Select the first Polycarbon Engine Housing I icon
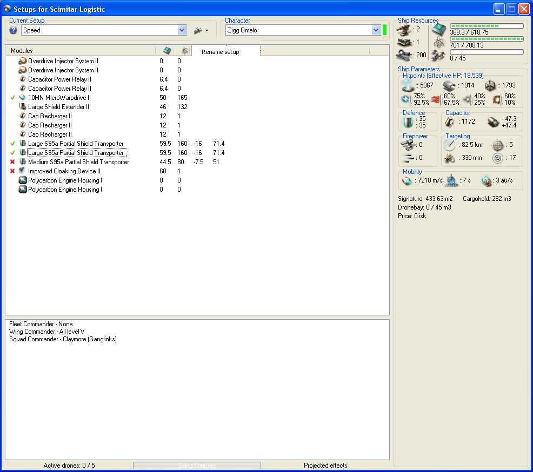Viewport: 533px width, 472px height. pos(23,180)
